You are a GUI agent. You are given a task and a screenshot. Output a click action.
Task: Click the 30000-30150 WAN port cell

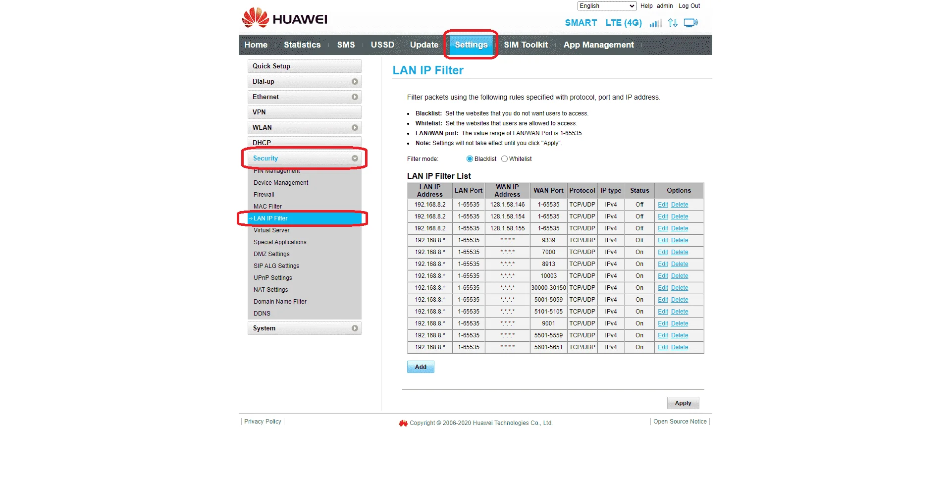pyautogui.click(x=548, y=288)
